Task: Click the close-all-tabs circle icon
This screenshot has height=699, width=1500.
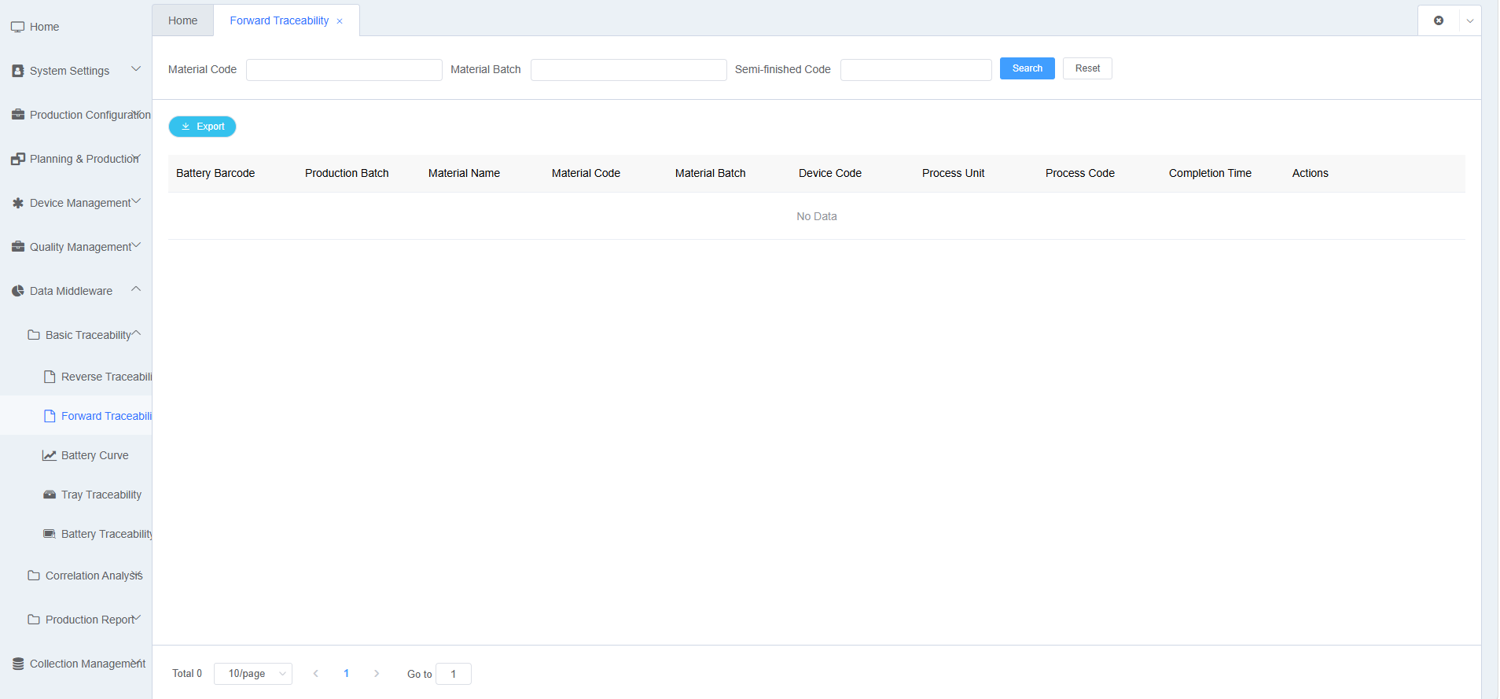Action: (x=1439, y=20)
